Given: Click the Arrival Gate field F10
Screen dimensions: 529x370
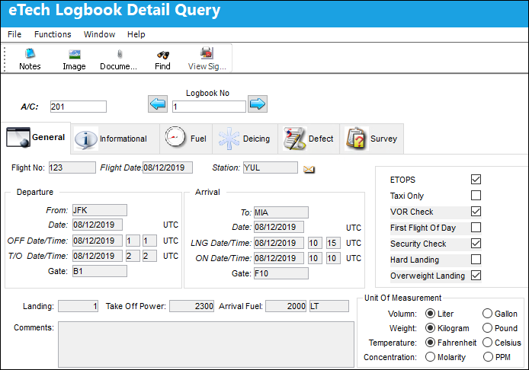Looking at the screenshot, I should coord(281,273).
